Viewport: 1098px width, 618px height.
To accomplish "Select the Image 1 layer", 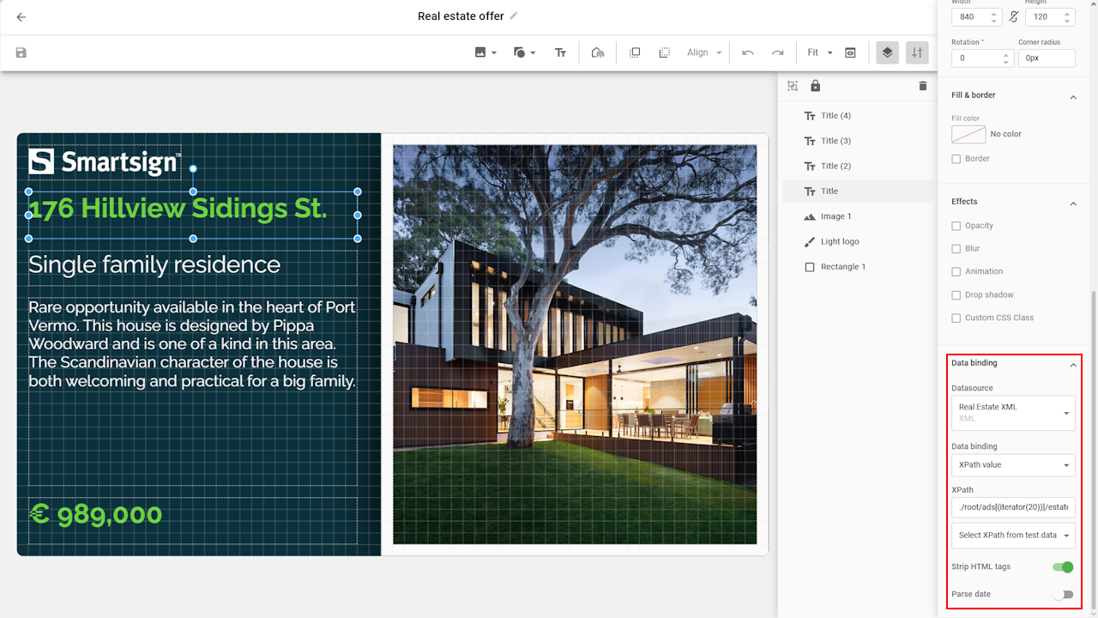I will coord(836,216).
